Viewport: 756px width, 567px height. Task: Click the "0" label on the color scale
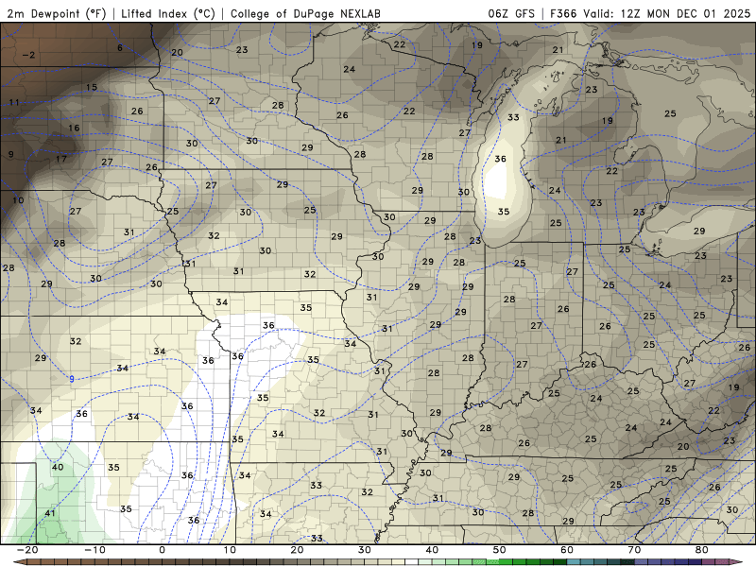pyautogui.click(x=162, y=550)
